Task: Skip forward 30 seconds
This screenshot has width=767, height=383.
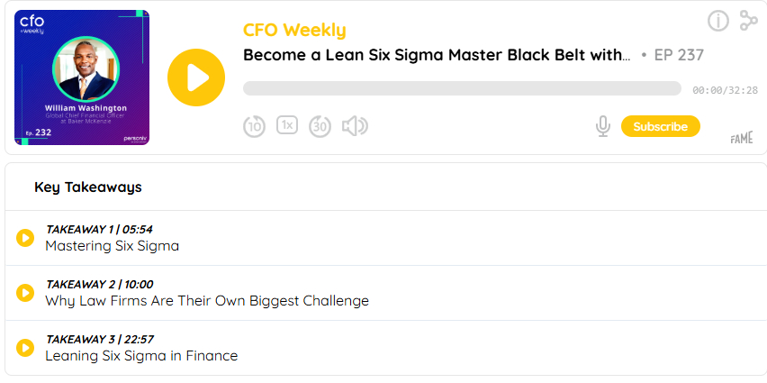Action: pos(320,126)
